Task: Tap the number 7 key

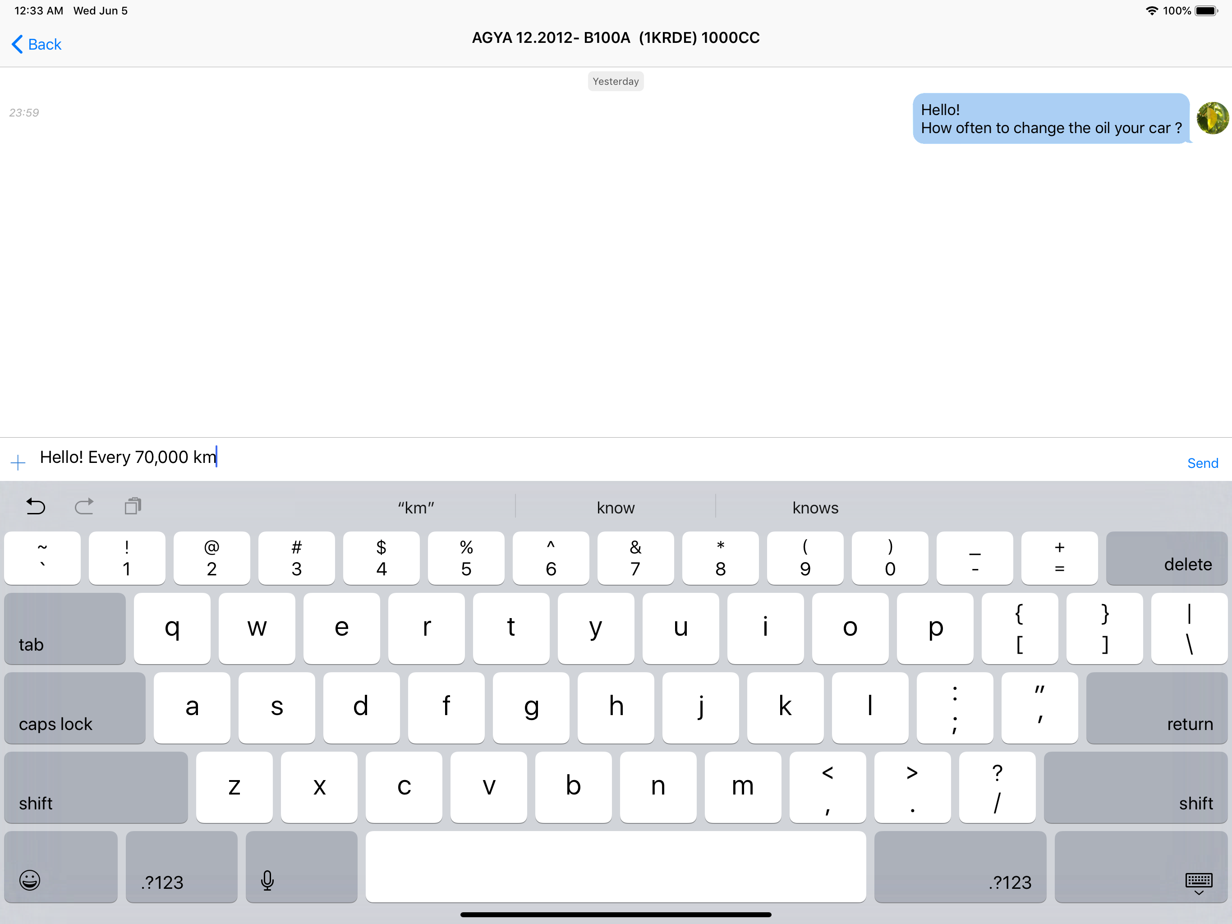Action: [635, 559]
